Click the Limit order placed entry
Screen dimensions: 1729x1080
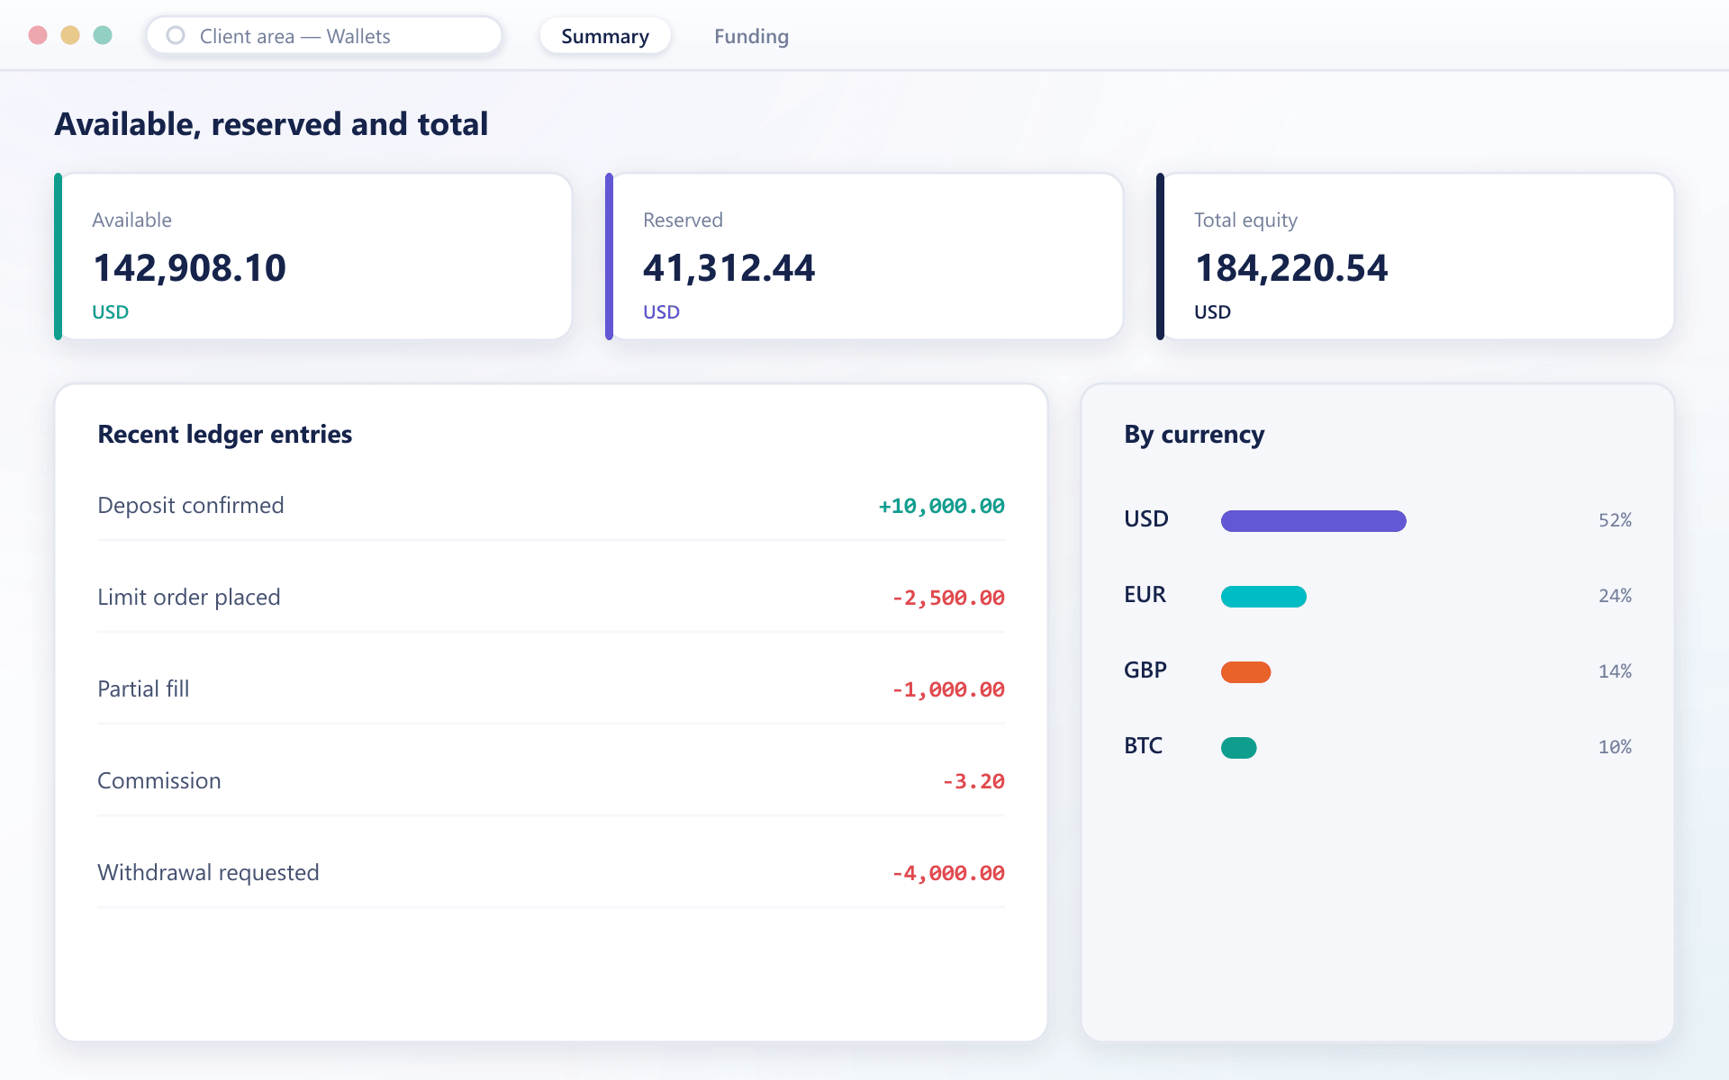click(x=551, y=598)
